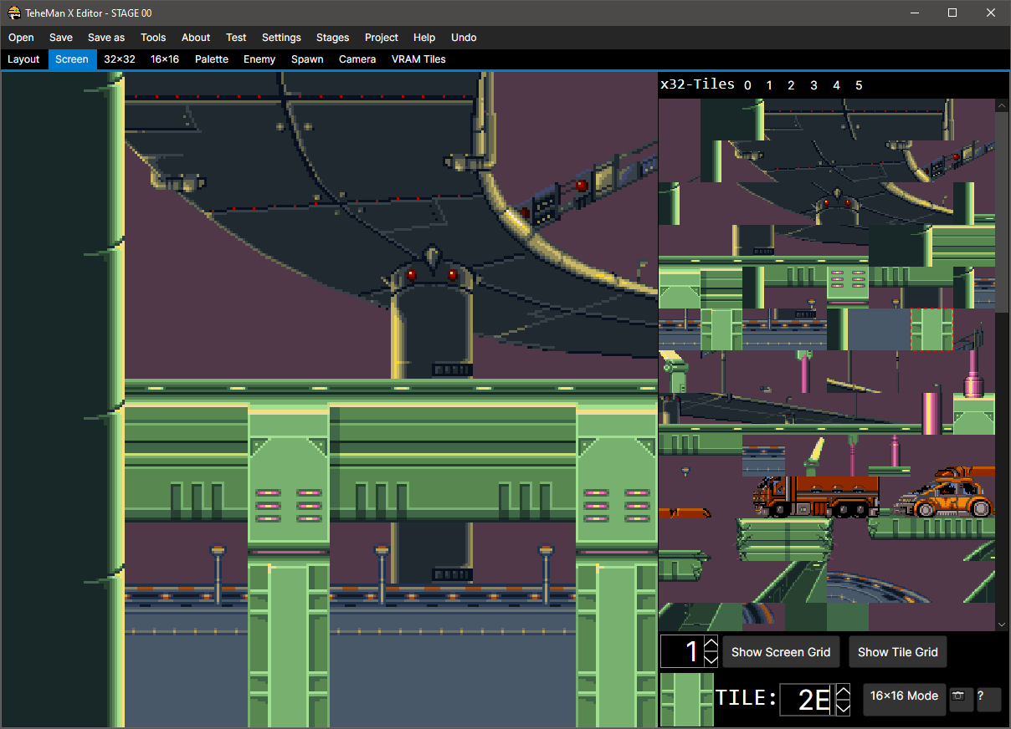The height and width of the screenshot is (729, 1011).
Task: Click the camera screenshot icon
Action: tap(961, 697)
